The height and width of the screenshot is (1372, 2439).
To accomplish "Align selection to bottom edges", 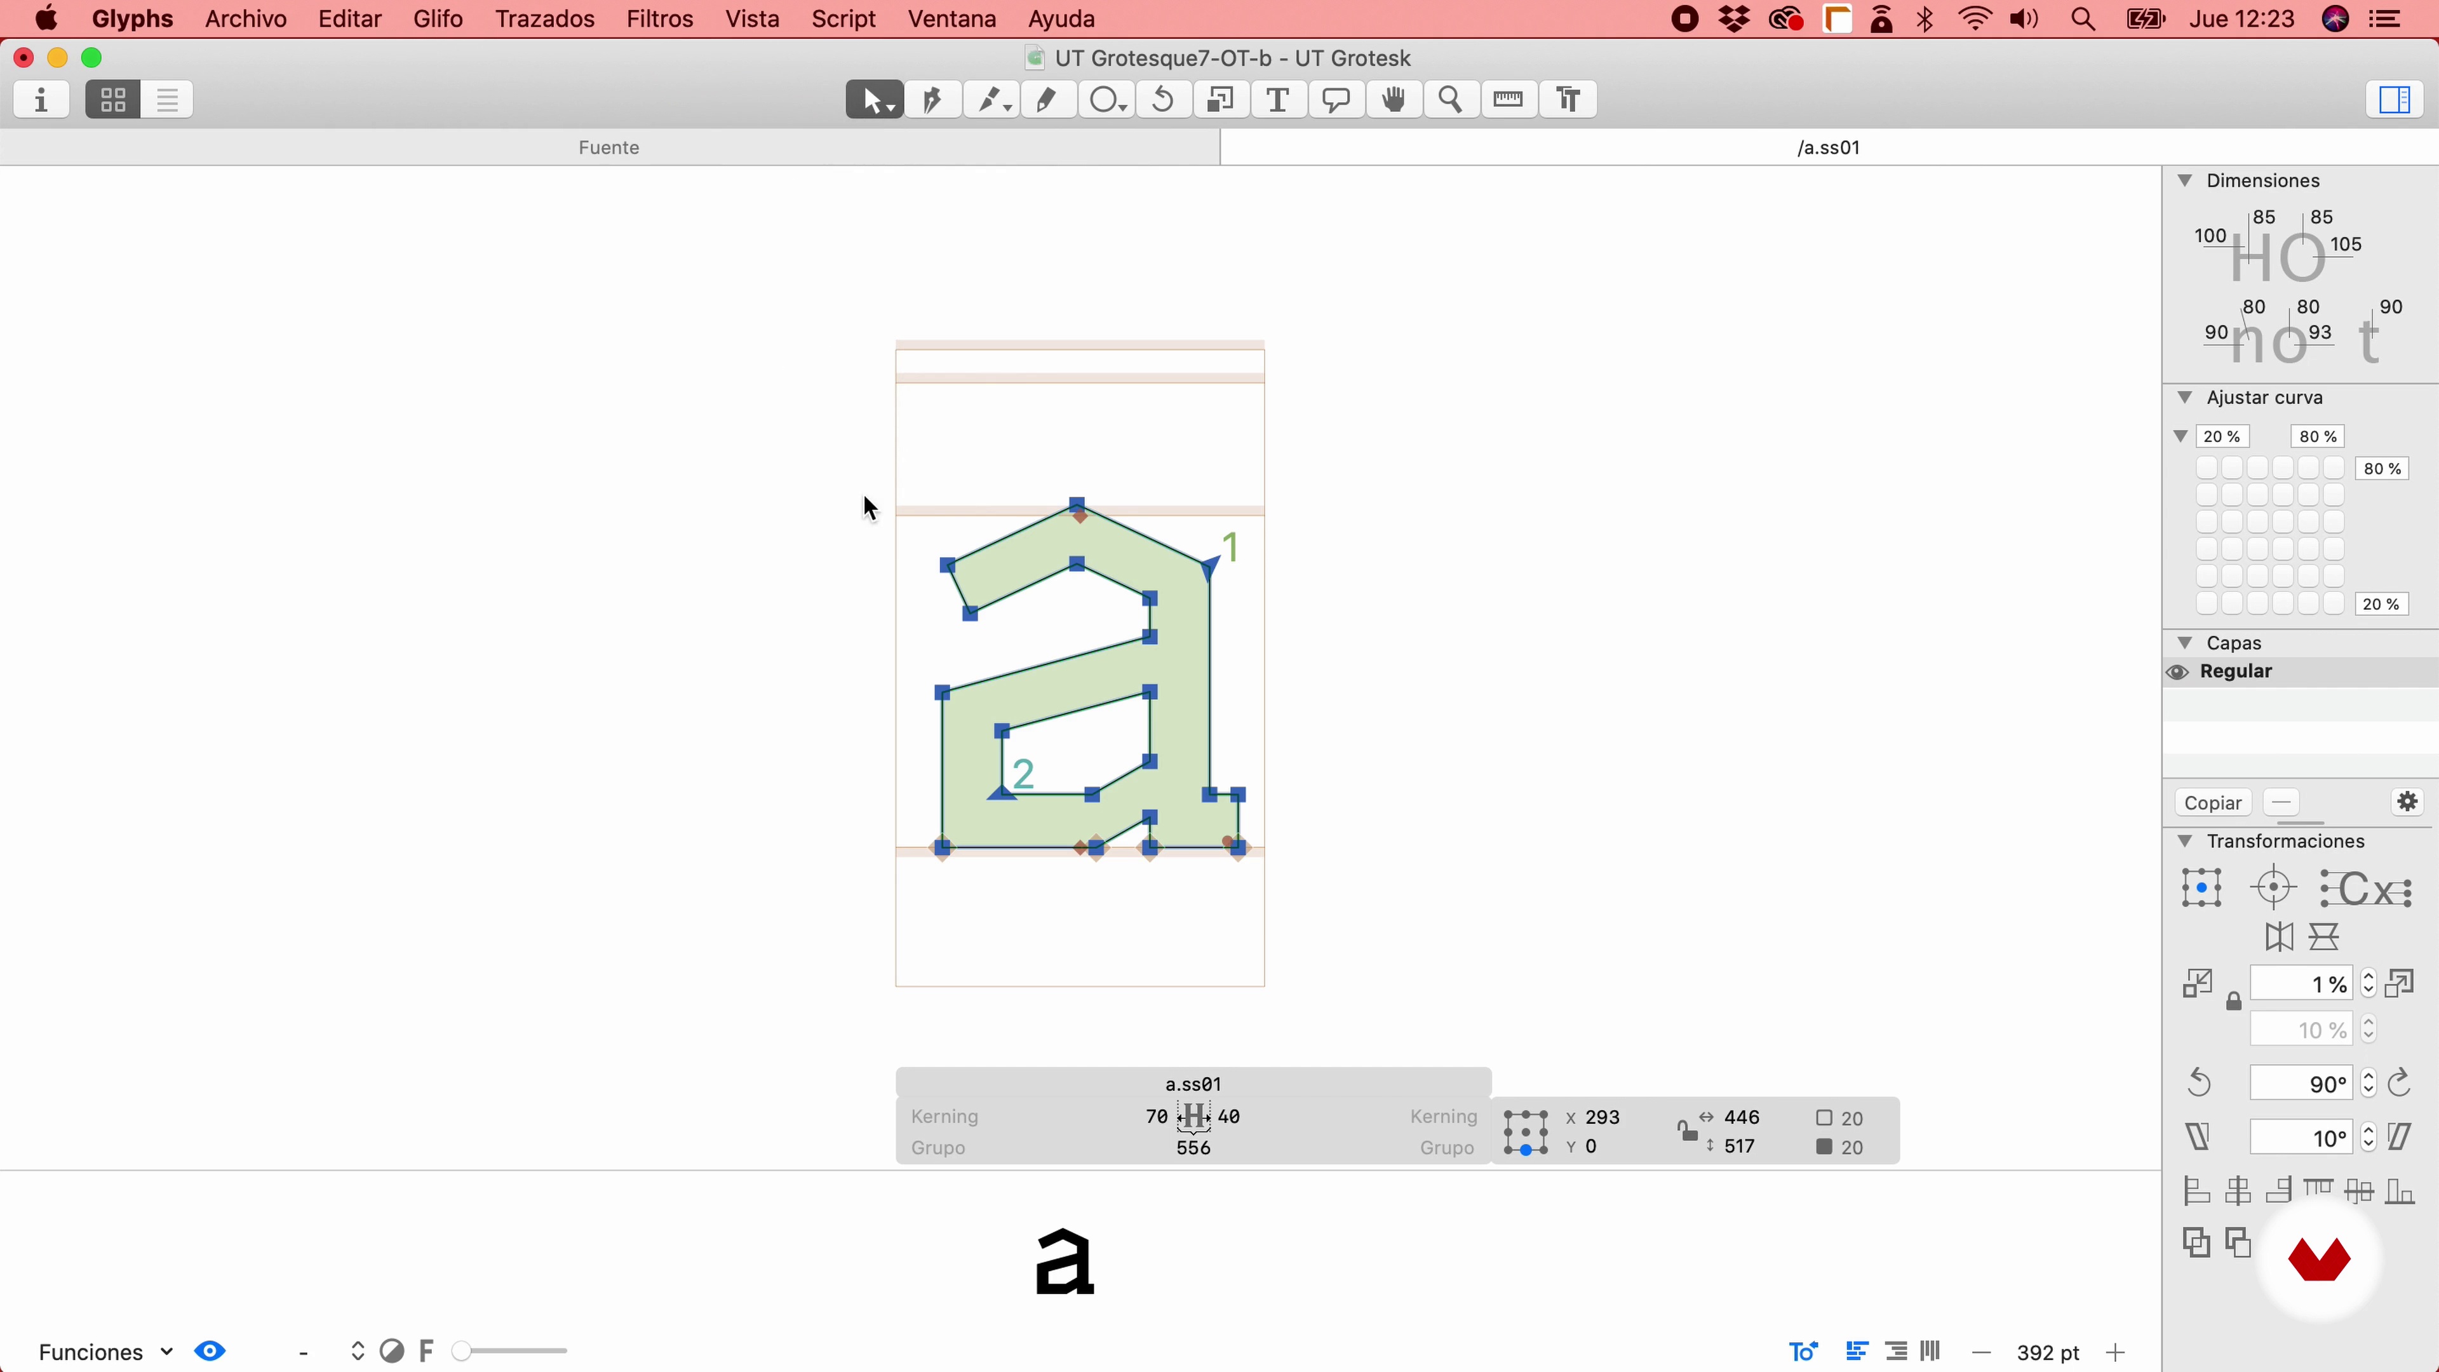I will [2400, 1191].
